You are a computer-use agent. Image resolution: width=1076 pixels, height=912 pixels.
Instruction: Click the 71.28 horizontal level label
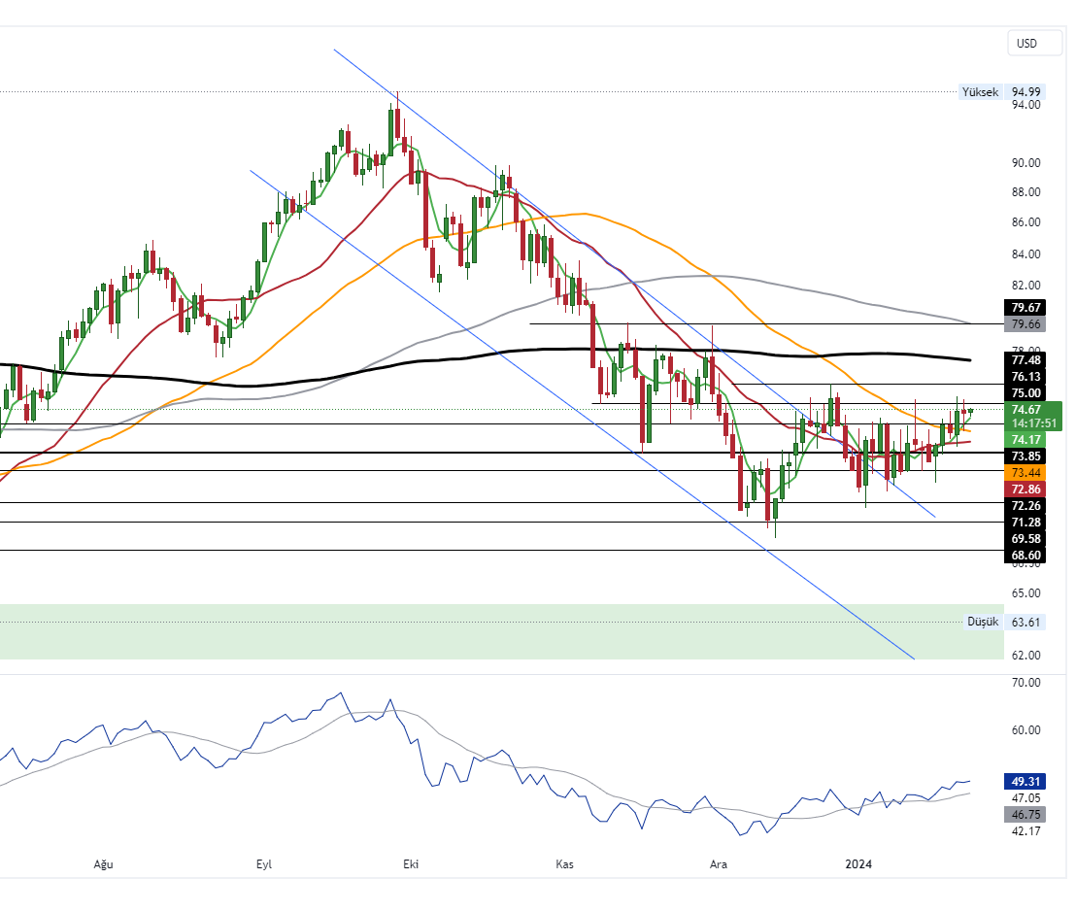[1026, 523]
